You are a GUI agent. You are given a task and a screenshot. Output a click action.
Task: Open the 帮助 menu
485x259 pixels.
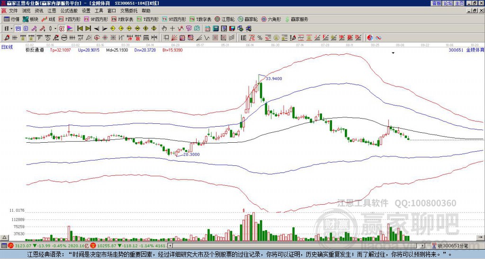tap(146, 11)
